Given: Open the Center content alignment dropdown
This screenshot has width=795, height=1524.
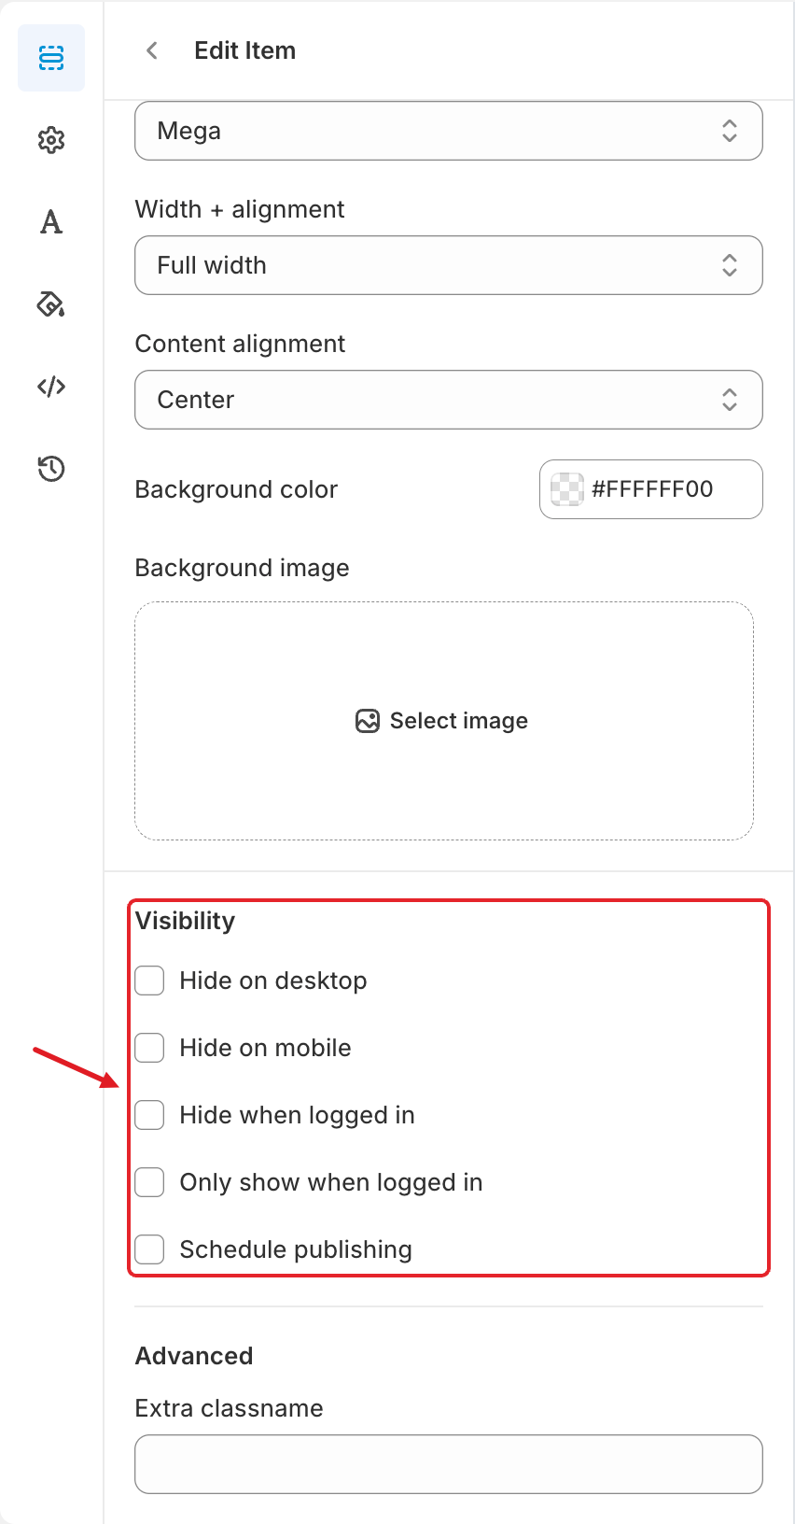Looking at the screenshot, I should point(449,400).
